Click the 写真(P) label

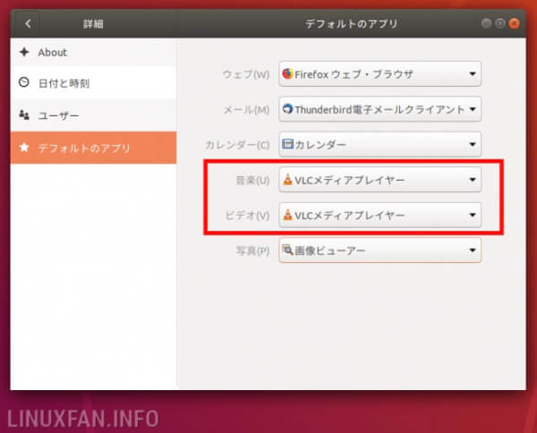(x=252, y=250)
